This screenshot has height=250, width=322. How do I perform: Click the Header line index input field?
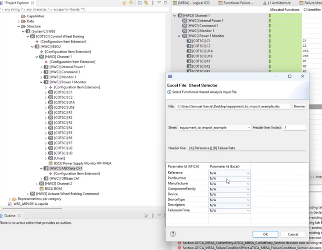294,127
